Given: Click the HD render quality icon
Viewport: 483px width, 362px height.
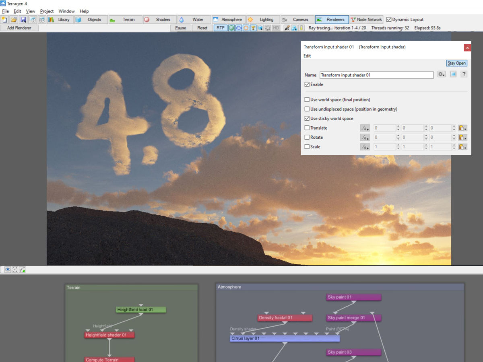Looking at the screenshot, I should pos(276,27).
